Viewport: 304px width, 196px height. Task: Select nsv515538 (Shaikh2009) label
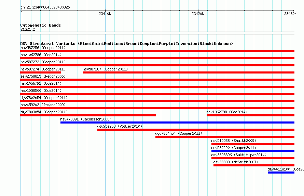point(234,141)
